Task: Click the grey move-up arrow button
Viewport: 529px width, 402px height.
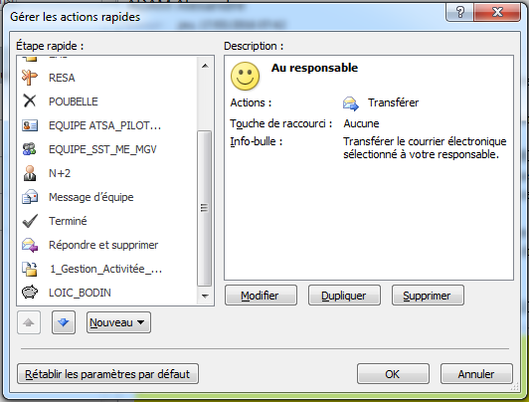Action: [x=29, y=322]
